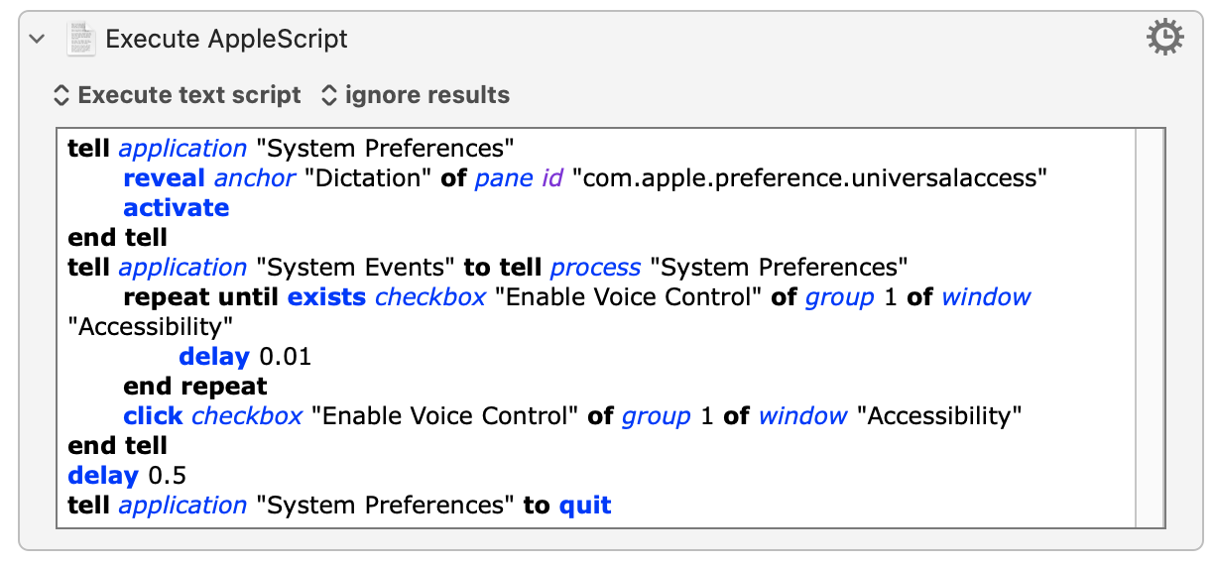Screen dimensions: 1216x565
Task: Click the end repeat line
Action: [195, 387]
